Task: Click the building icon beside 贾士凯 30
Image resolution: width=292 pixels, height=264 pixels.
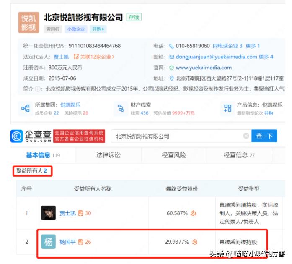Action: coord(80,213)
